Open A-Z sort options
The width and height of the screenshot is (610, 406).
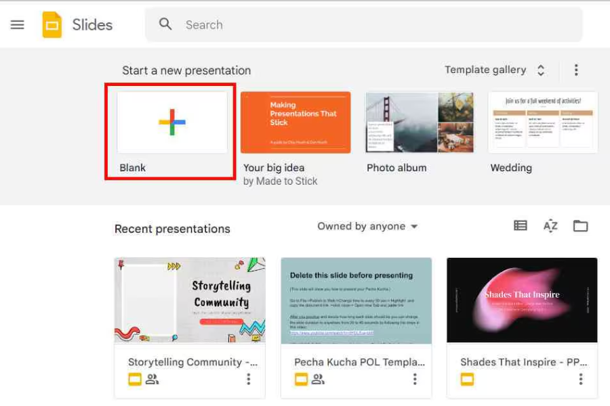550,226
